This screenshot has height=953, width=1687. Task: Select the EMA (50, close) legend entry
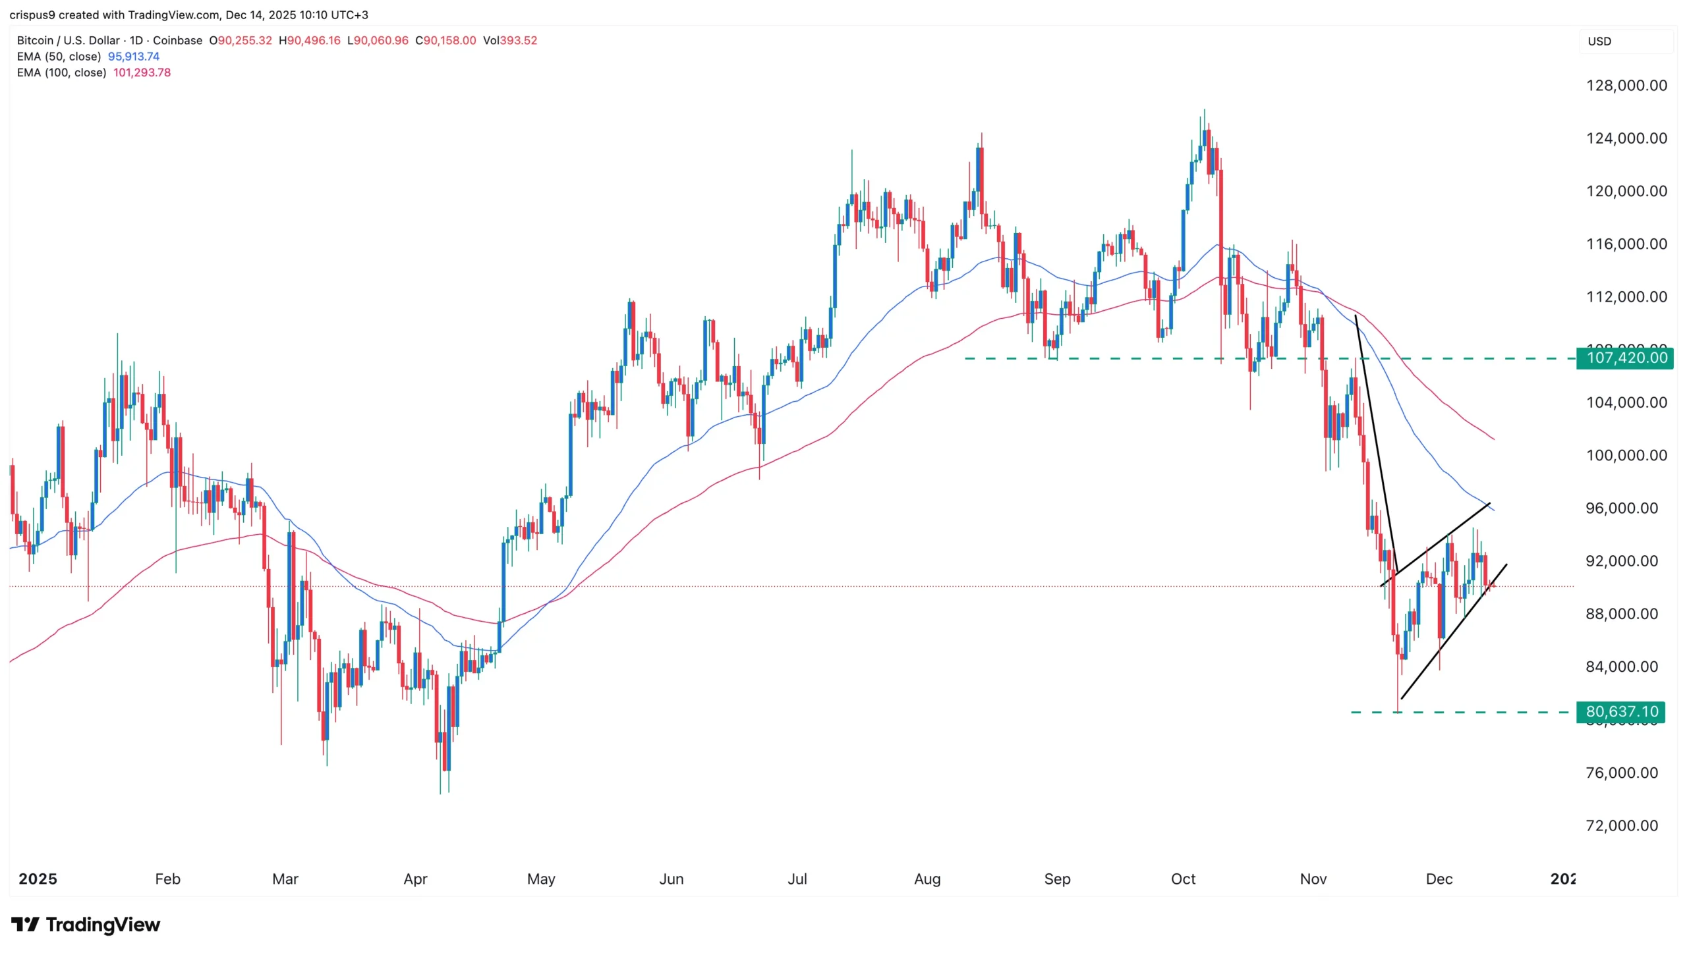[59, 57]
